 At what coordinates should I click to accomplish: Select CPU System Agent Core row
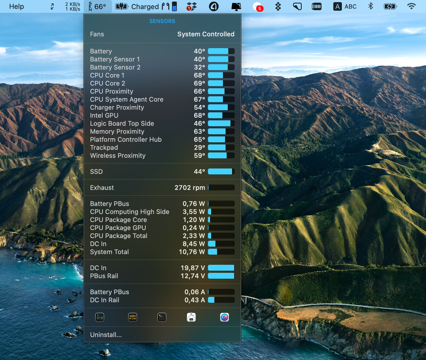(162, 99)
